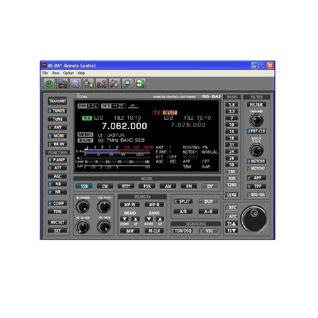This screenshot has height=318, width=318.
Task: Toggle the NOTCH1 filter button
Action: coord(256,161)
